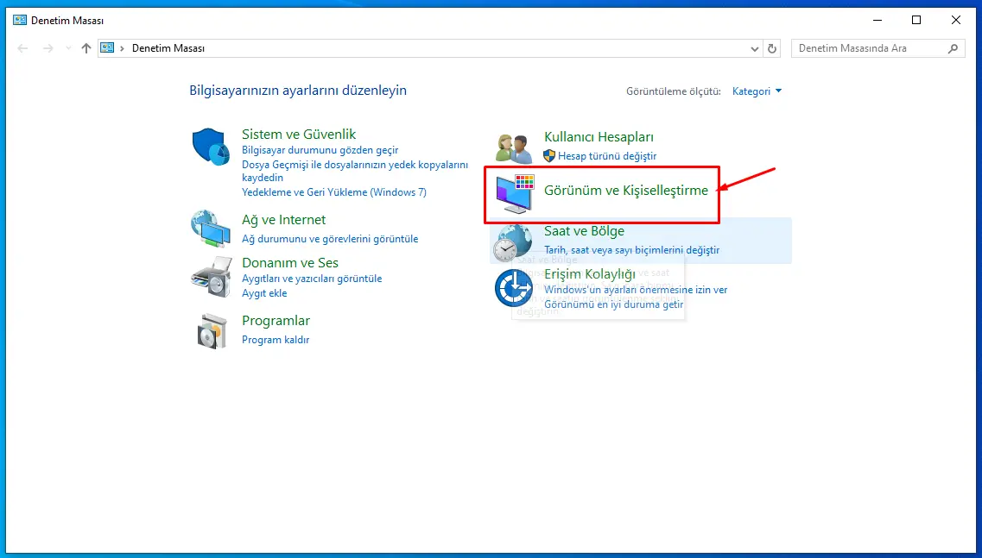The height and width of the screenshot is (558, 982).
Task: Refresh the Denetim Masası view
Action: pyautogui.click(x=772, y=48)
